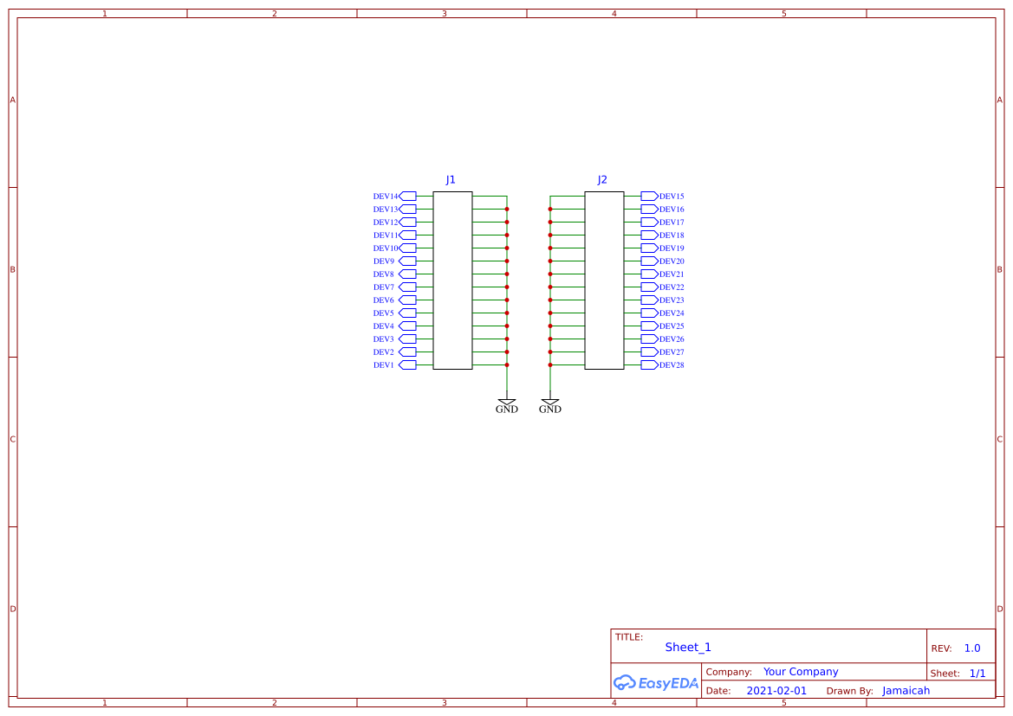Viewport: 1013px width, 716px height.
Task: Click the DEV6 net port label
Action: 383,300
